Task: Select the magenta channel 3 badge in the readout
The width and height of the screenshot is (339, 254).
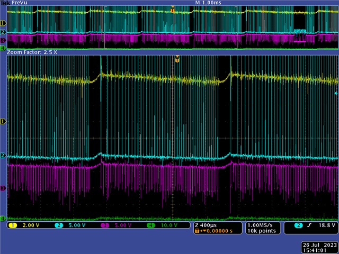Action: [x=105, y=225]
